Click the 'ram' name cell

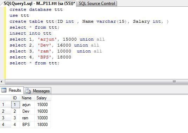click(27, 118)
